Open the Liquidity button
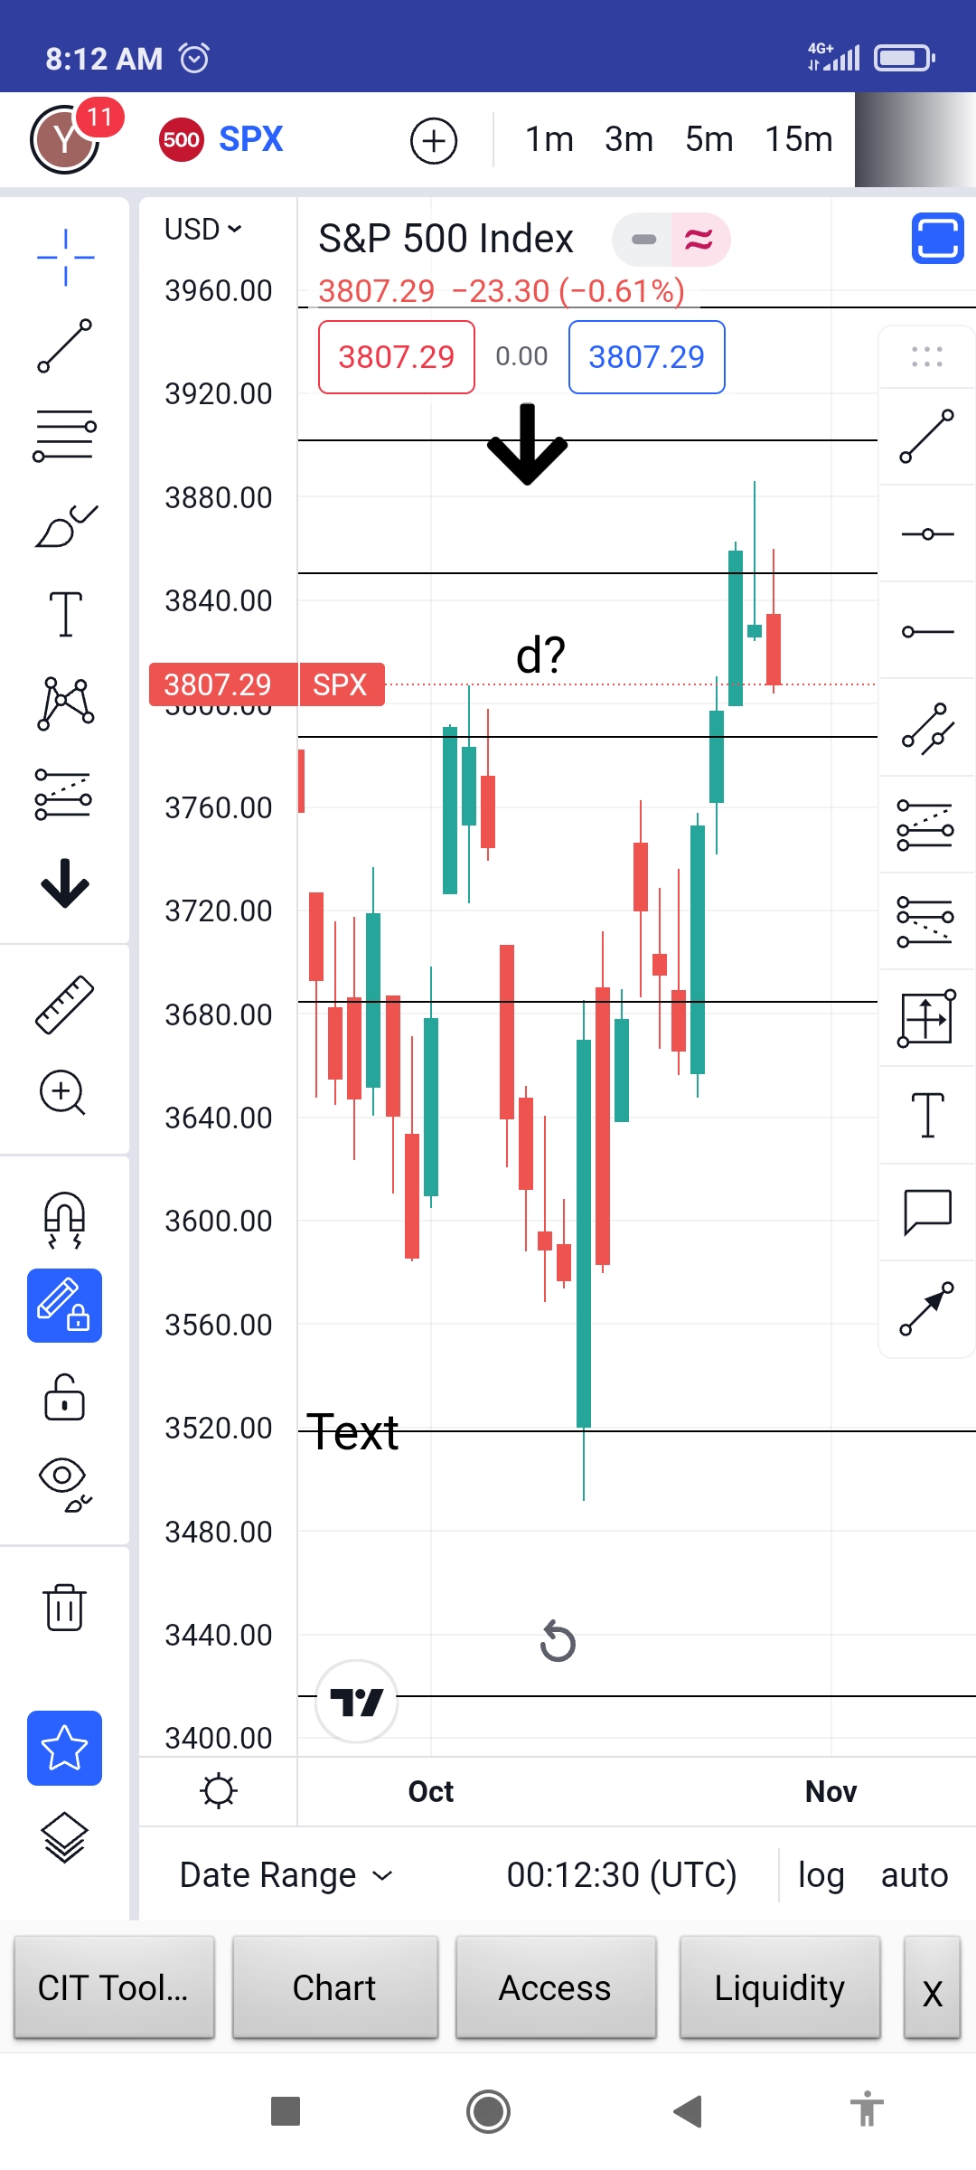Viewport: 976px width, 2170px height. pyautogui.click(x=780, y=1987)
